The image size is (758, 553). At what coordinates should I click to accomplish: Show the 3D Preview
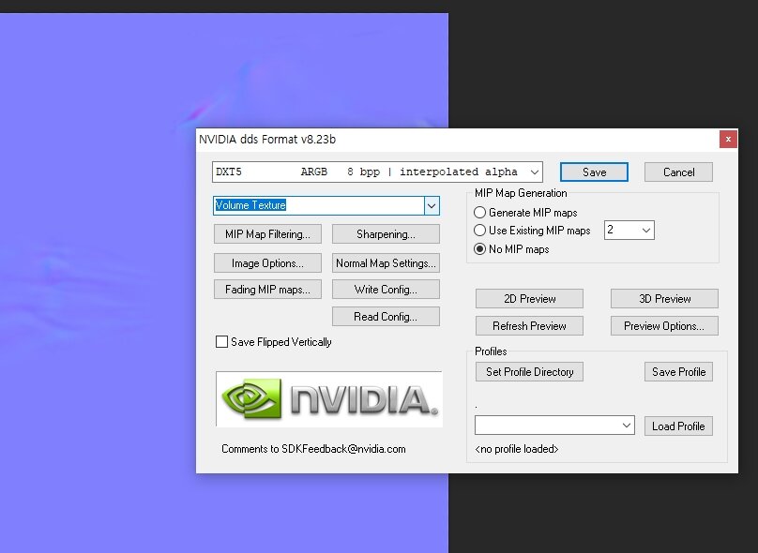point(664,298)
